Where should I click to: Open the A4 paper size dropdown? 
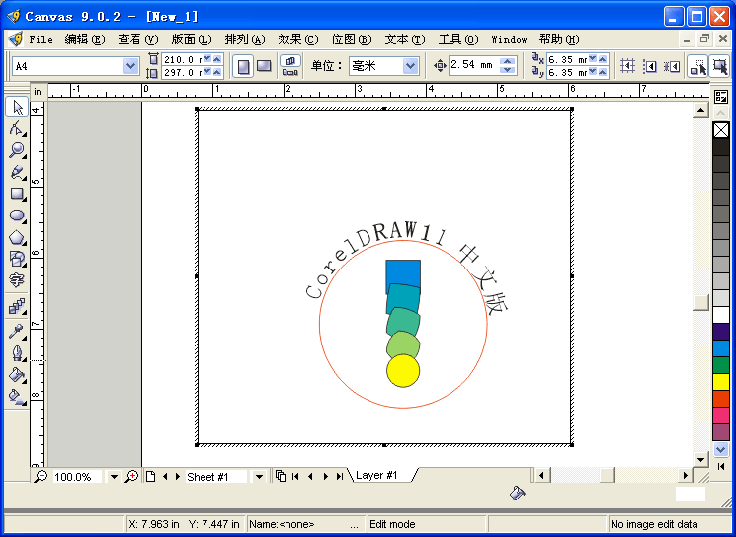130,66
